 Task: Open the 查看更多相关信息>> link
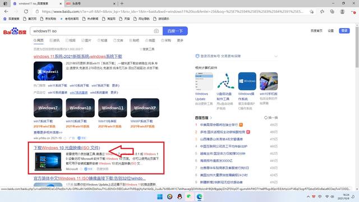(48, 132)
